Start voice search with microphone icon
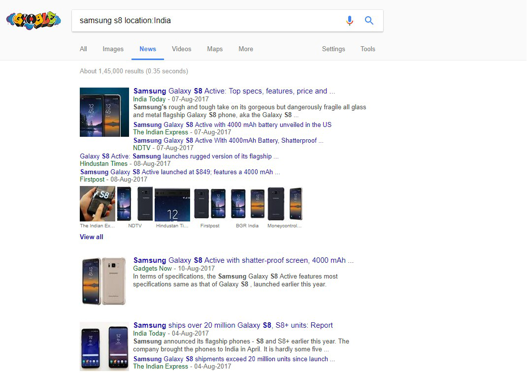The image size is (527, 373). [350, 21]
